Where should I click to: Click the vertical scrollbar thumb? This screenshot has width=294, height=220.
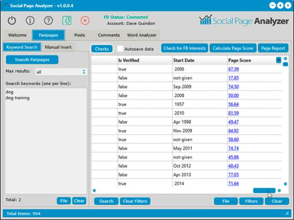[x=285, y=64]
